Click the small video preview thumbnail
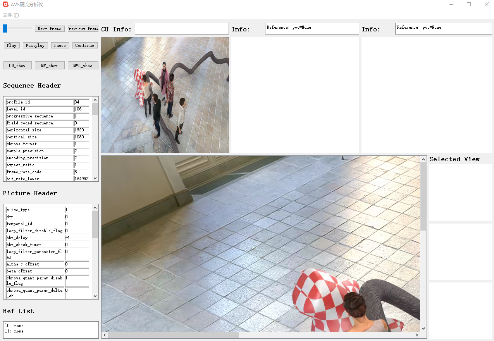Screen dimensions: 494x341 click(165, 95)
